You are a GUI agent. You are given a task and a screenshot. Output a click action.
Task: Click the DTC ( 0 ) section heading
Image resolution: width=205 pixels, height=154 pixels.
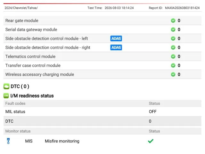click(x=20, y=86)
